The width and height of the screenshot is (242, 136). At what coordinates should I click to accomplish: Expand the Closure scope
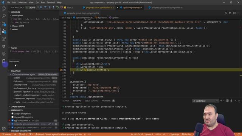click(x=11, y=26)
